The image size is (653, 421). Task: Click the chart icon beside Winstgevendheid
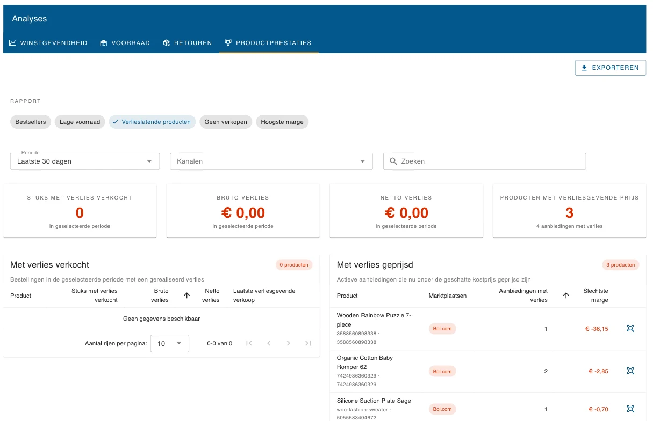[12, 43]
